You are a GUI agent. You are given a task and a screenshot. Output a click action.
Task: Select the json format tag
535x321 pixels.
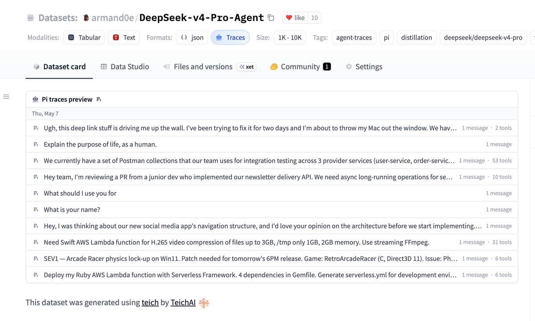(x=192, y=37)
